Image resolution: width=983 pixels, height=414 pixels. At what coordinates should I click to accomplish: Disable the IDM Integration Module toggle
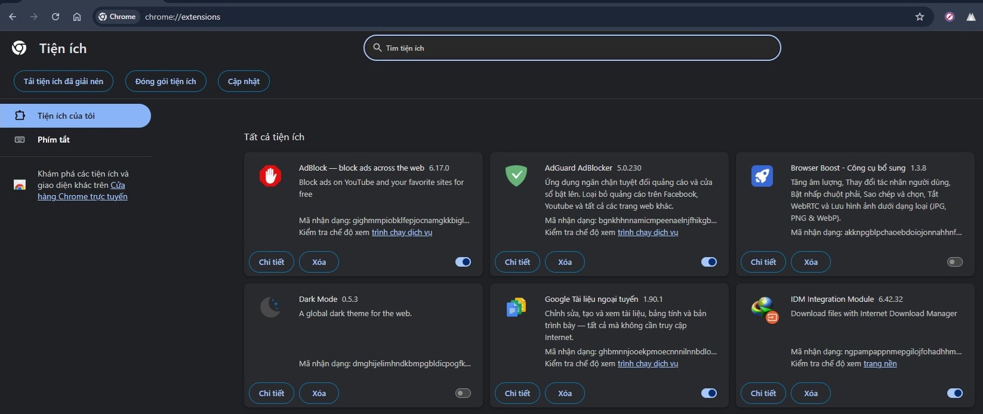(x=955, y=393)
